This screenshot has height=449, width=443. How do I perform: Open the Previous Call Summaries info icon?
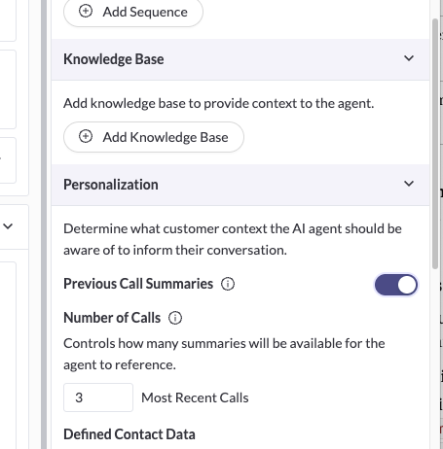point(228,284)
